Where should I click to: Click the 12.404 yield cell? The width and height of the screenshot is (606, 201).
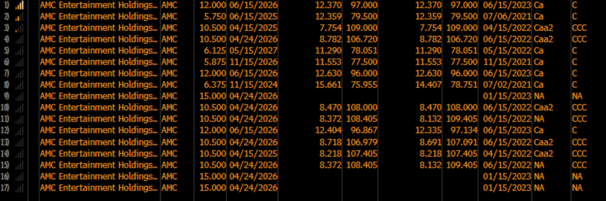tap(328, 131)
